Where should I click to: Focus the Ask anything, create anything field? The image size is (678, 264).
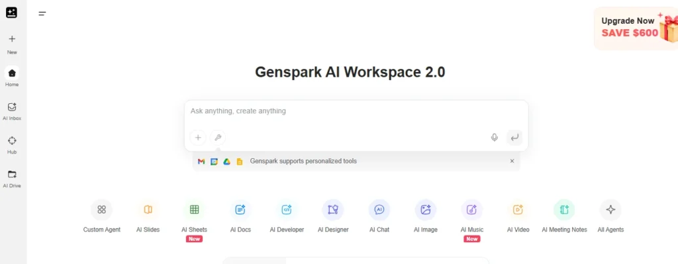pos(356,111)
